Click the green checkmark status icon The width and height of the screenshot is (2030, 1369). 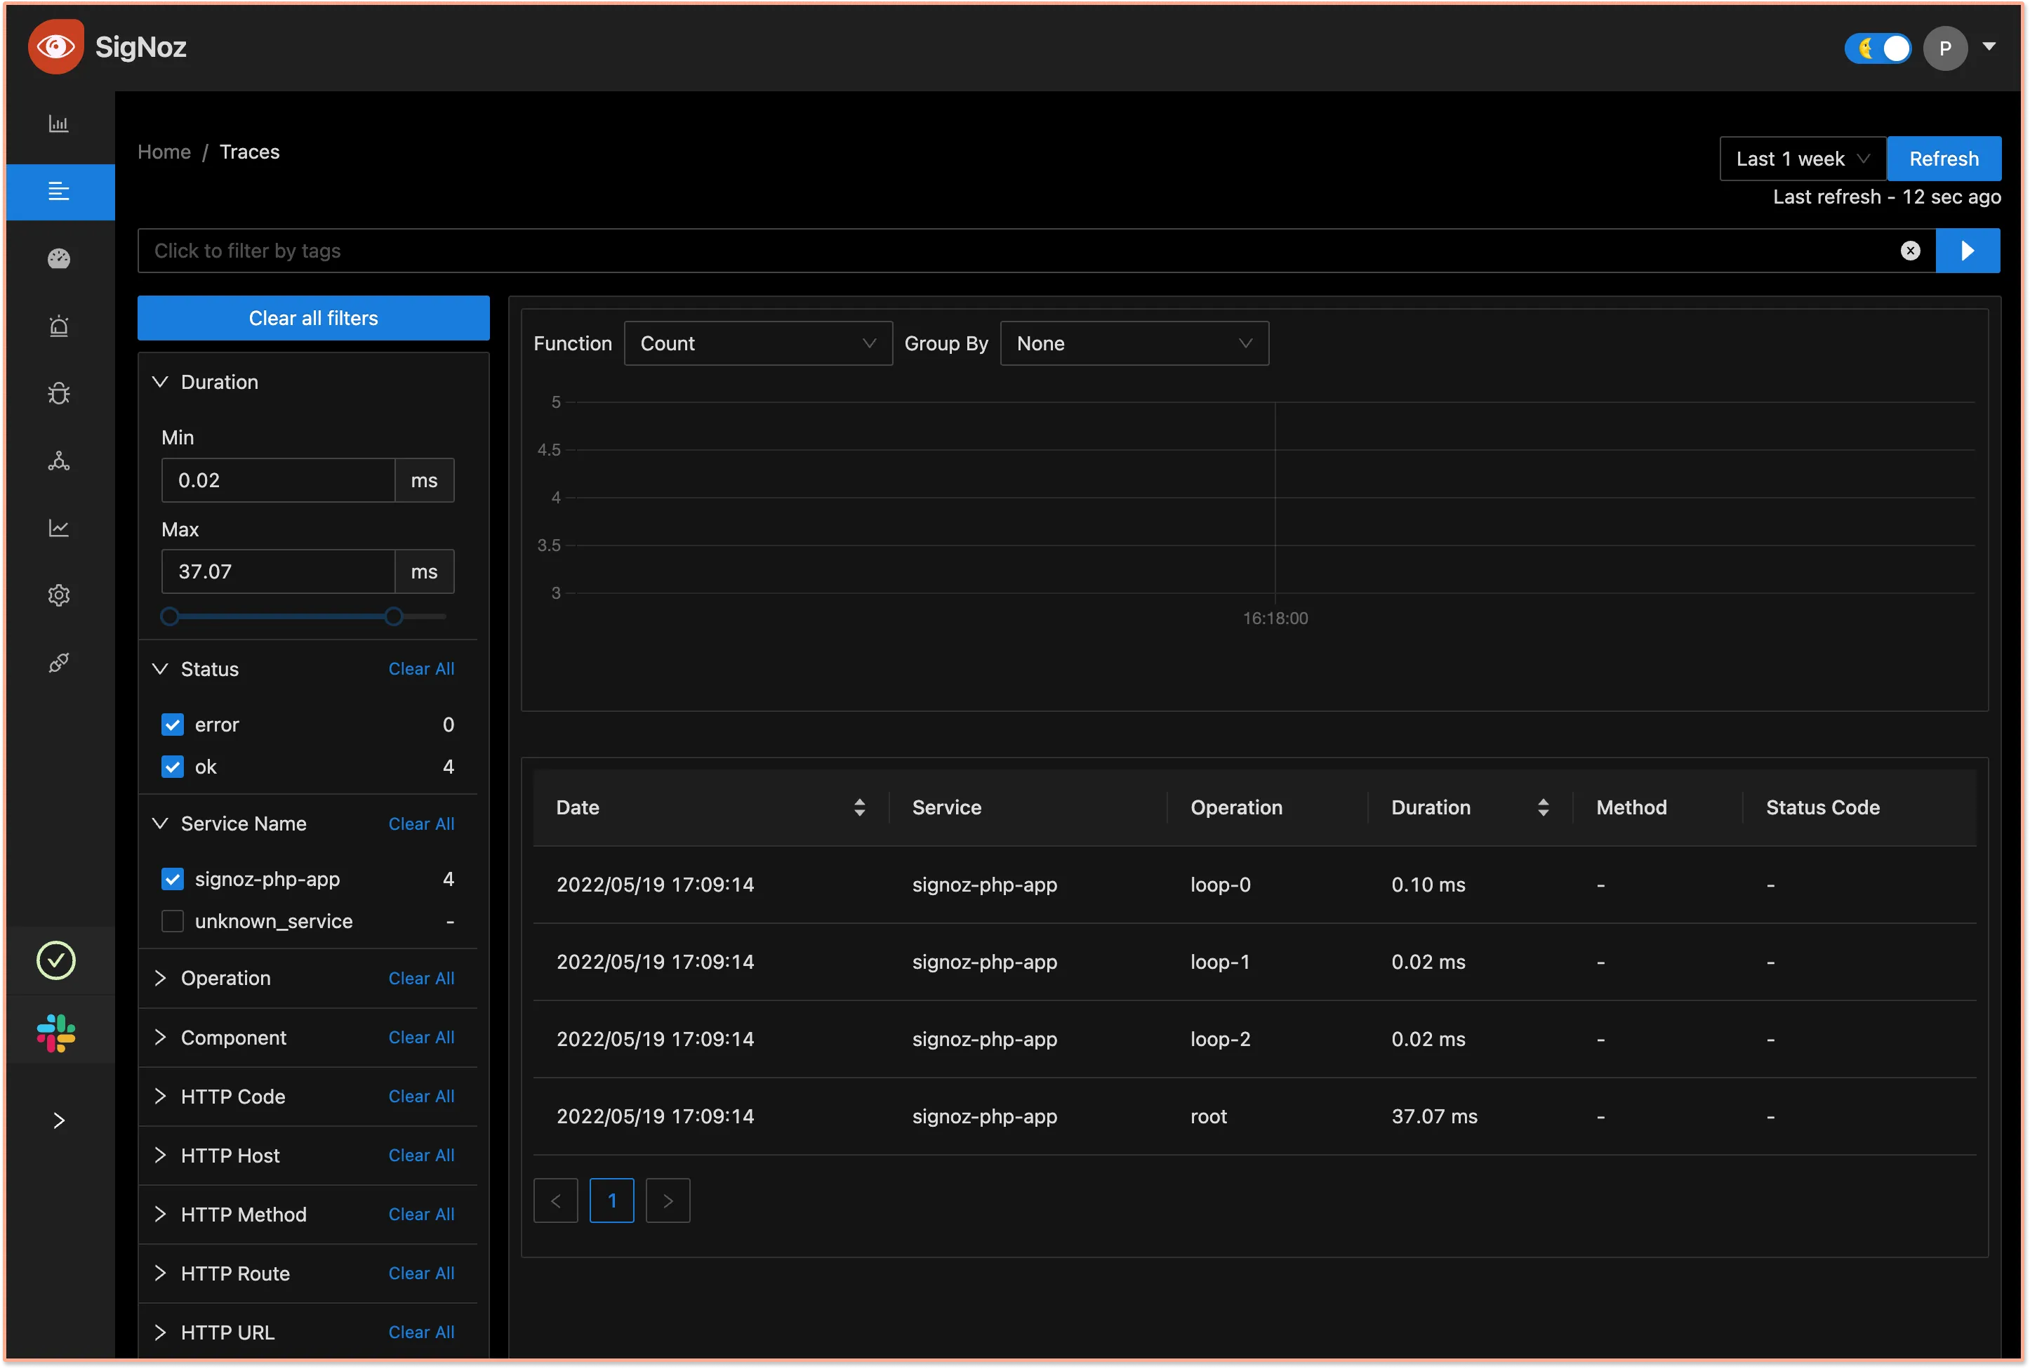(56, 960)
